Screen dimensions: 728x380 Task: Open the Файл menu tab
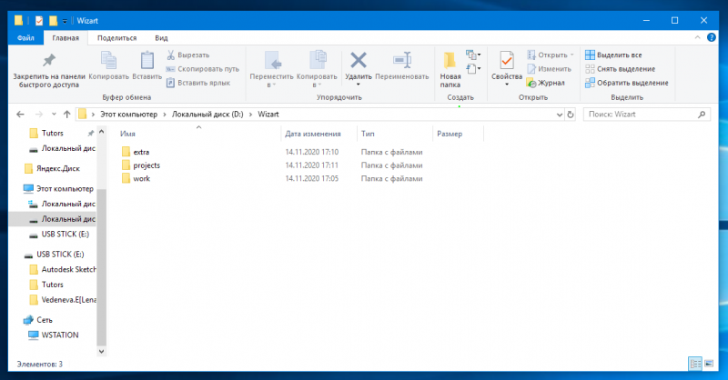pos(26,38)
